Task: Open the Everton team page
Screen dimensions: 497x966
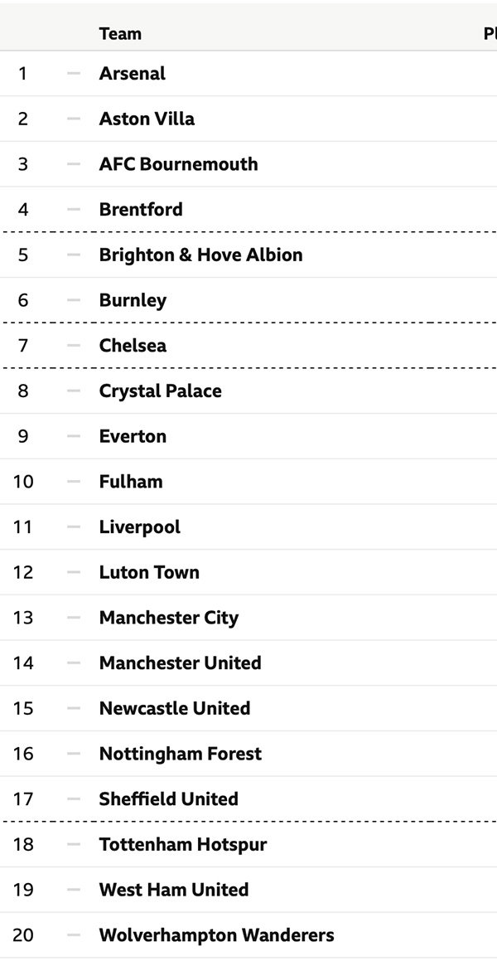Action: click(x=133, y=436)
